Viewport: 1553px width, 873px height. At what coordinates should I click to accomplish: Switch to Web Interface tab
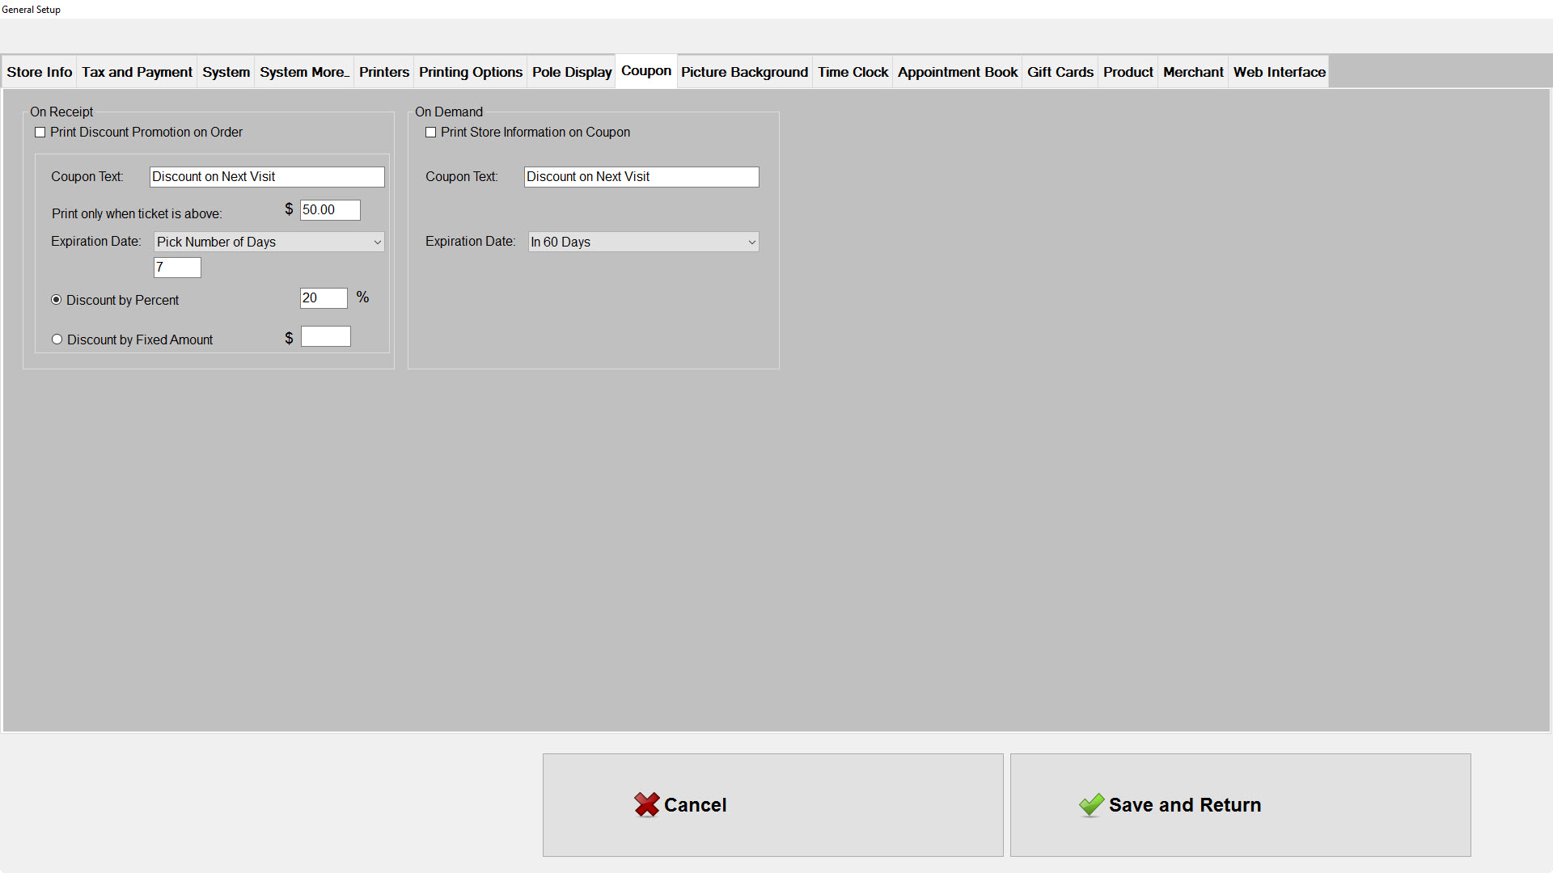[x=1279, y=72]
